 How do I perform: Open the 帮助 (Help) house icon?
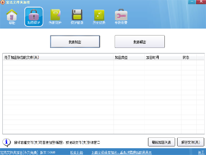coord(12,16)
